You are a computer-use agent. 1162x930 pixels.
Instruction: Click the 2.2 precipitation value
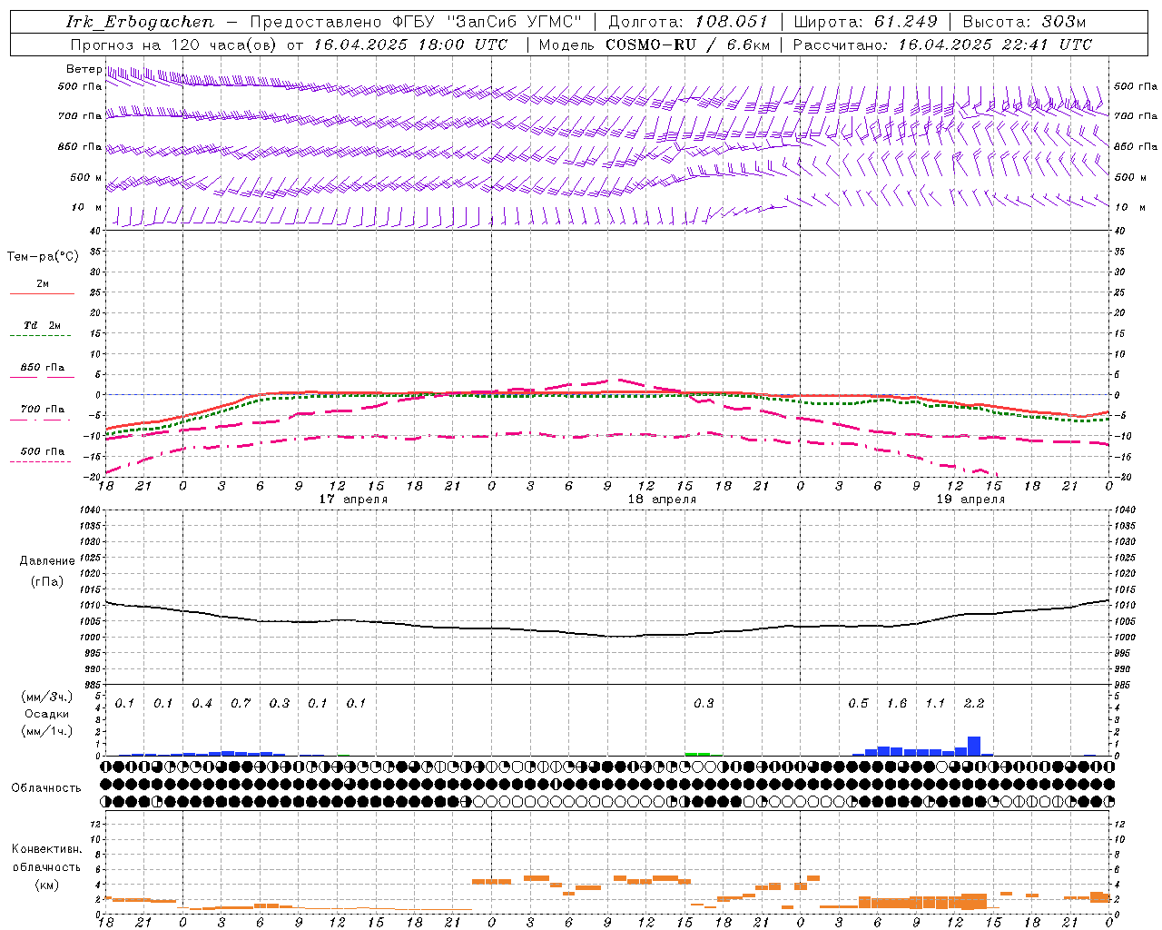click(x=974, y=704)
